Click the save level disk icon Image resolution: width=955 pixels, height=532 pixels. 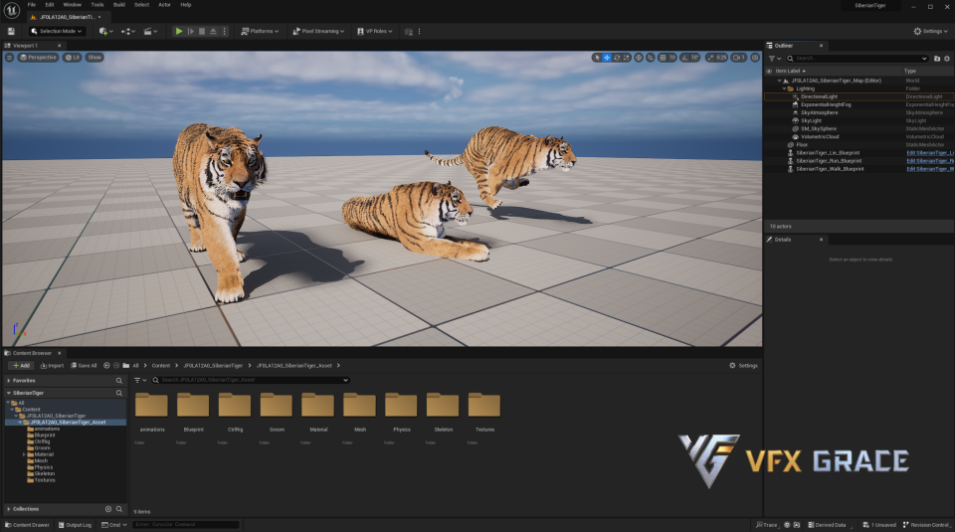11,31
